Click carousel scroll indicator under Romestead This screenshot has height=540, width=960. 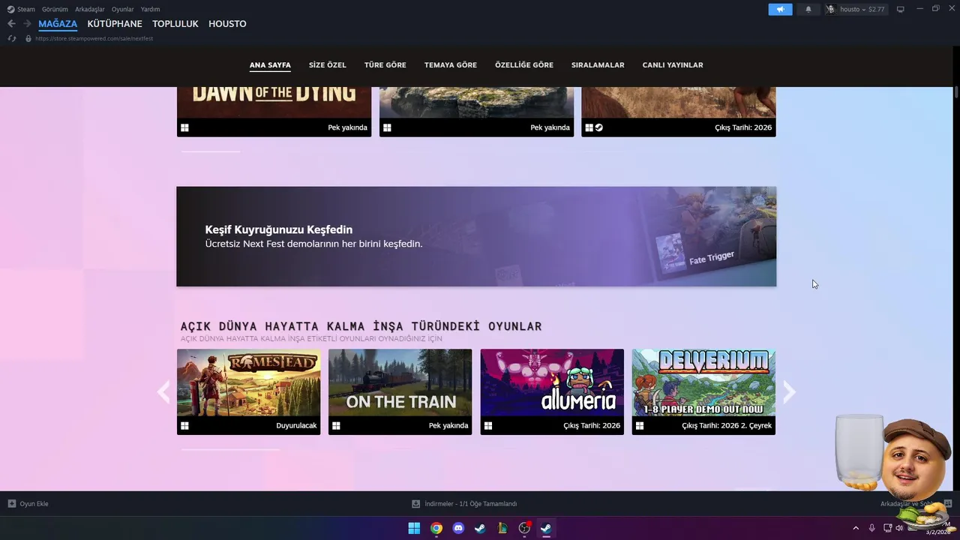point(230,450)
